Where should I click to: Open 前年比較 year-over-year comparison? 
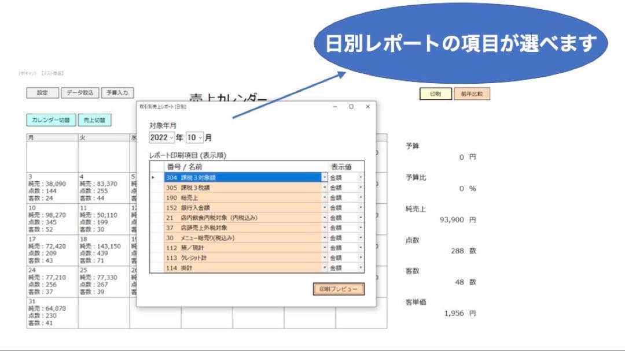tap(472, 93)
